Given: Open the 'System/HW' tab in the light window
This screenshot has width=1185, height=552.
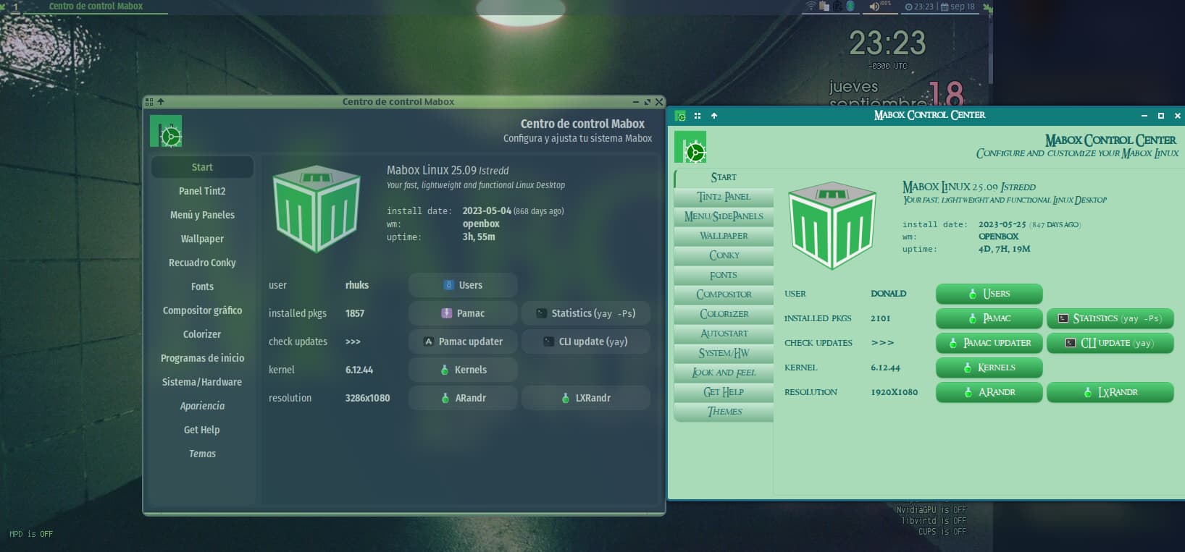Looking at the screenshot, I should [x=724, y=353].
